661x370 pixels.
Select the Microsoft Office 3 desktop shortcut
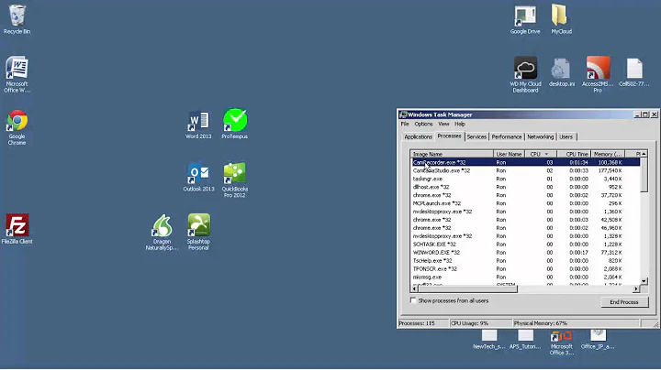pyautogui.click(x=562, y=343)
